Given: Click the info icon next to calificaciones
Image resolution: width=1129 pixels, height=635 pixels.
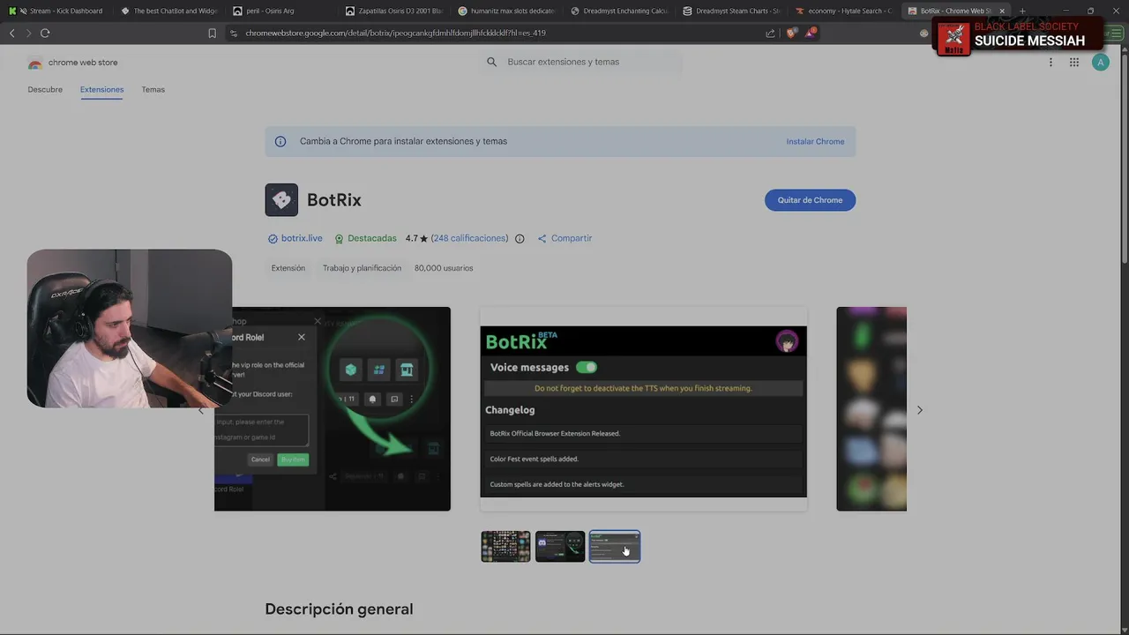Looking at the screenshot, I should [520, 239].
